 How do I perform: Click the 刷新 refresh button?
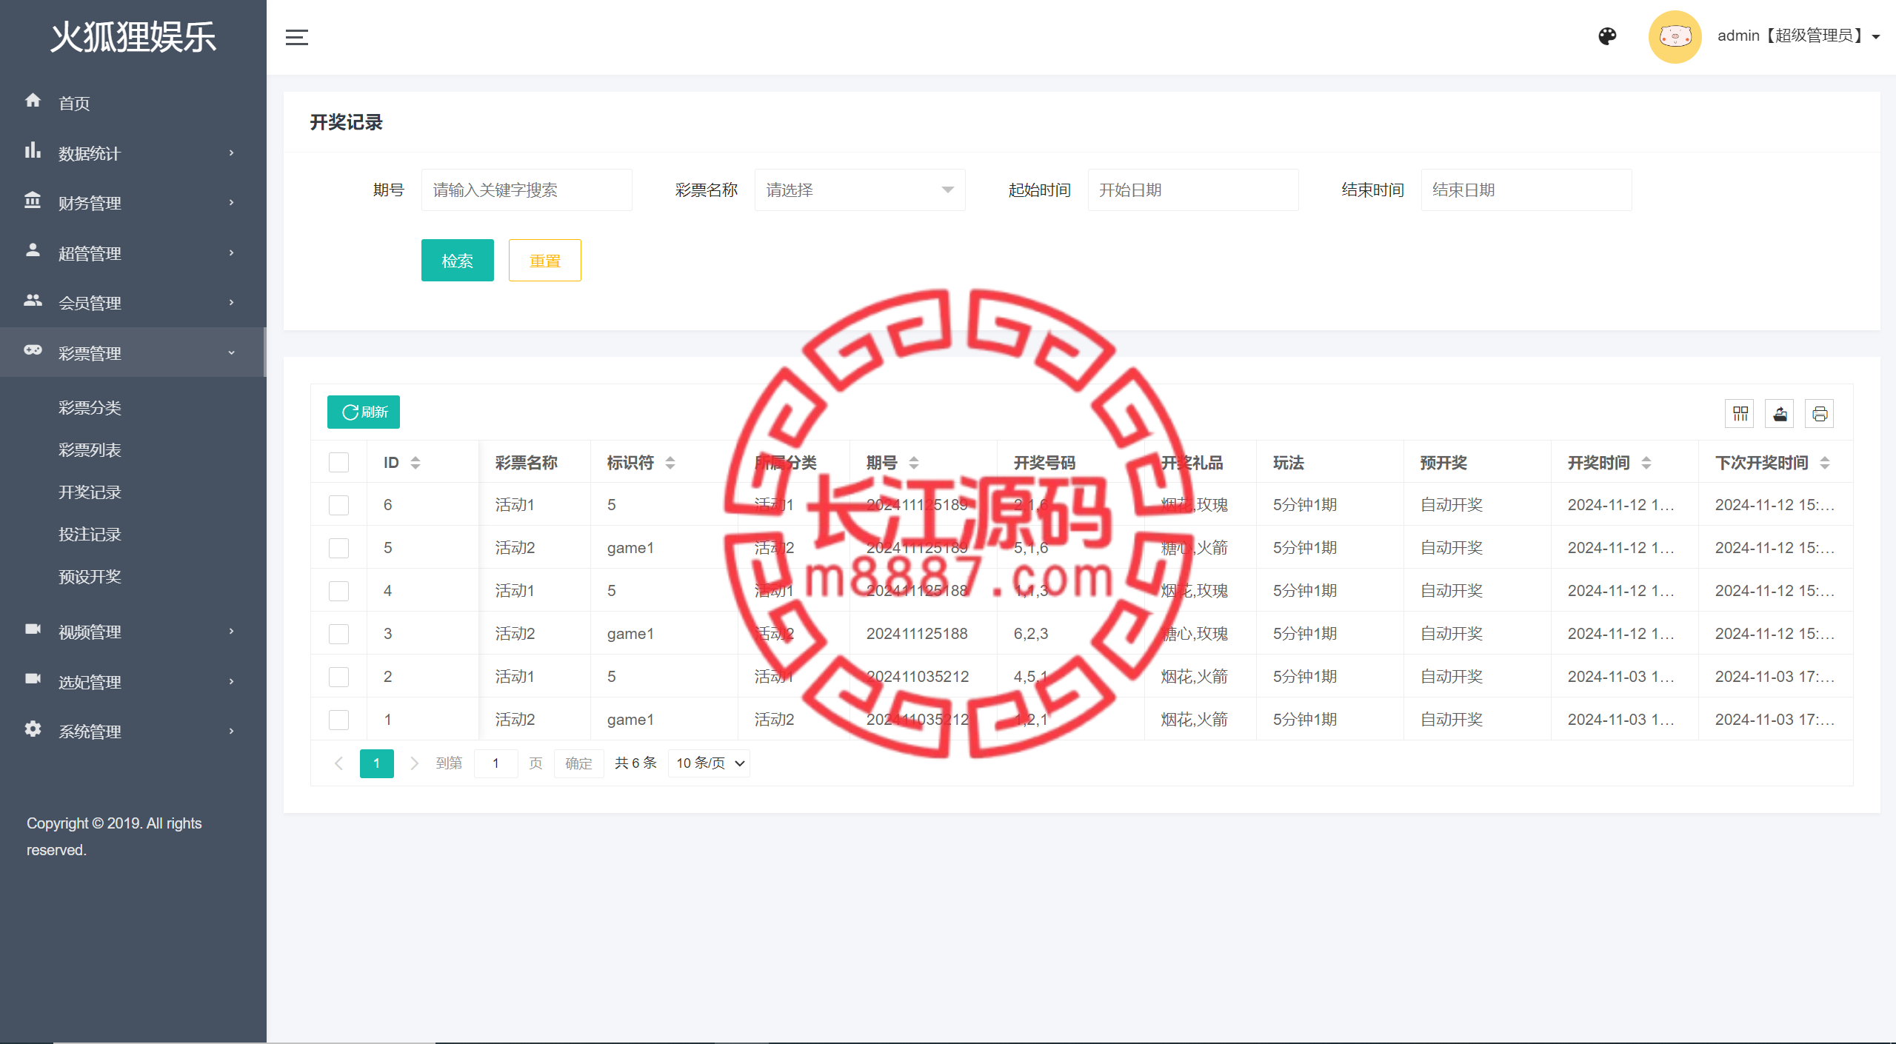(x=364, y=412)
